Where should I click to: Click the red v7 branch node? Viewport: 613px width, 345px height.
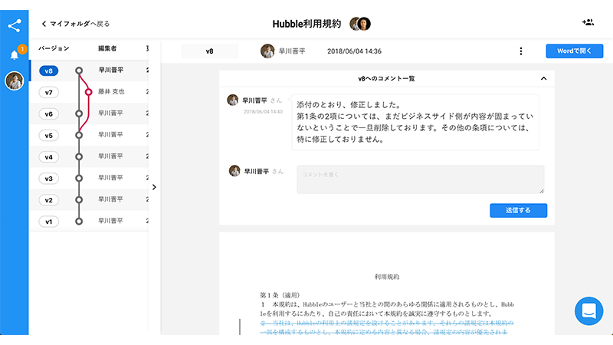[89, 92]
